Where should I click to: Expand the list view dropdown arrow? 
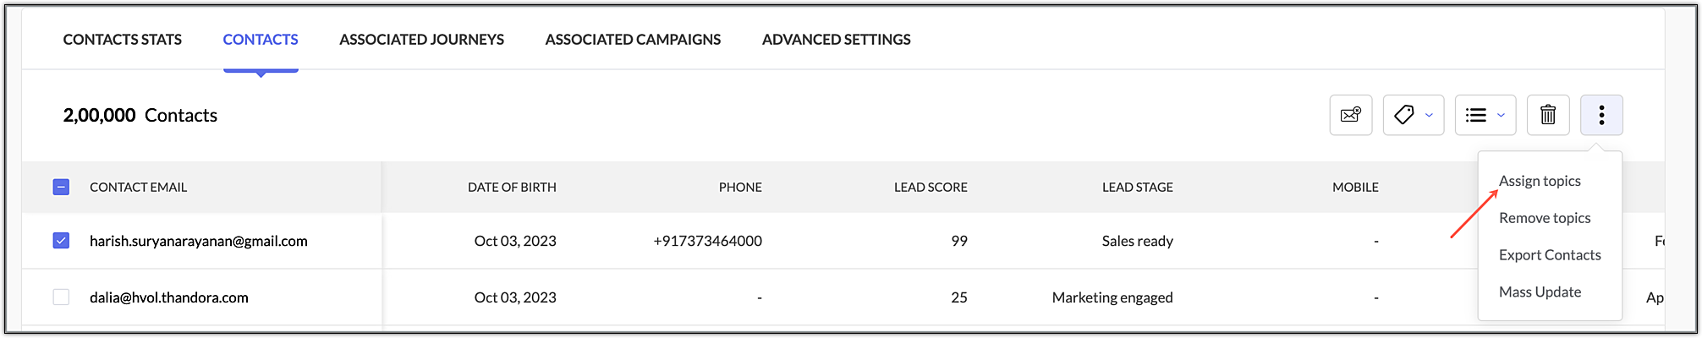click(1501, 115)
